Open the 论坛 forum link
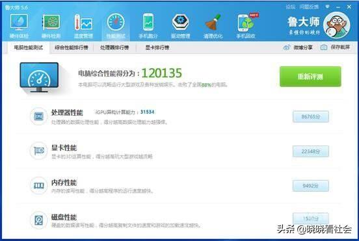 [290, 7]
